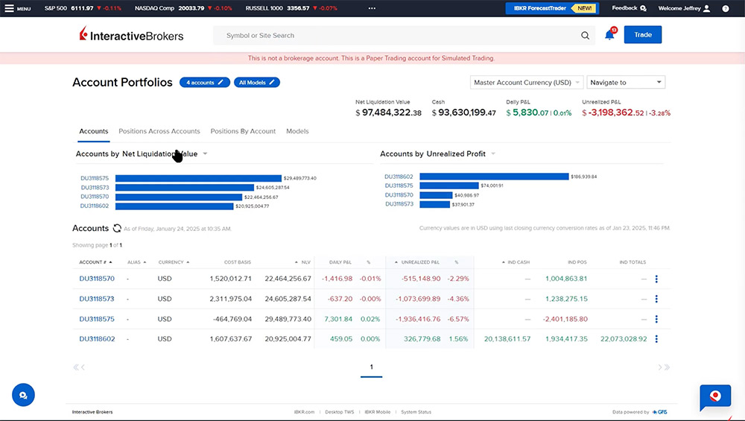Sort by UNREALIZED P&L column
The width and height of the screenshot is (745, 421).
[417, 262]
